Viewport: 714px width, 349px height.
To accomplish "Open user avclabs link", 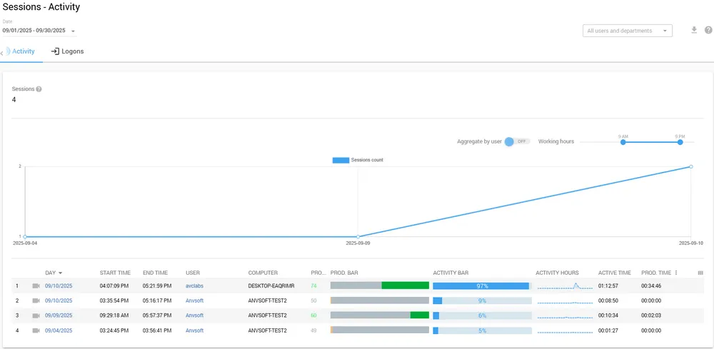I will (x=195, y=285).
